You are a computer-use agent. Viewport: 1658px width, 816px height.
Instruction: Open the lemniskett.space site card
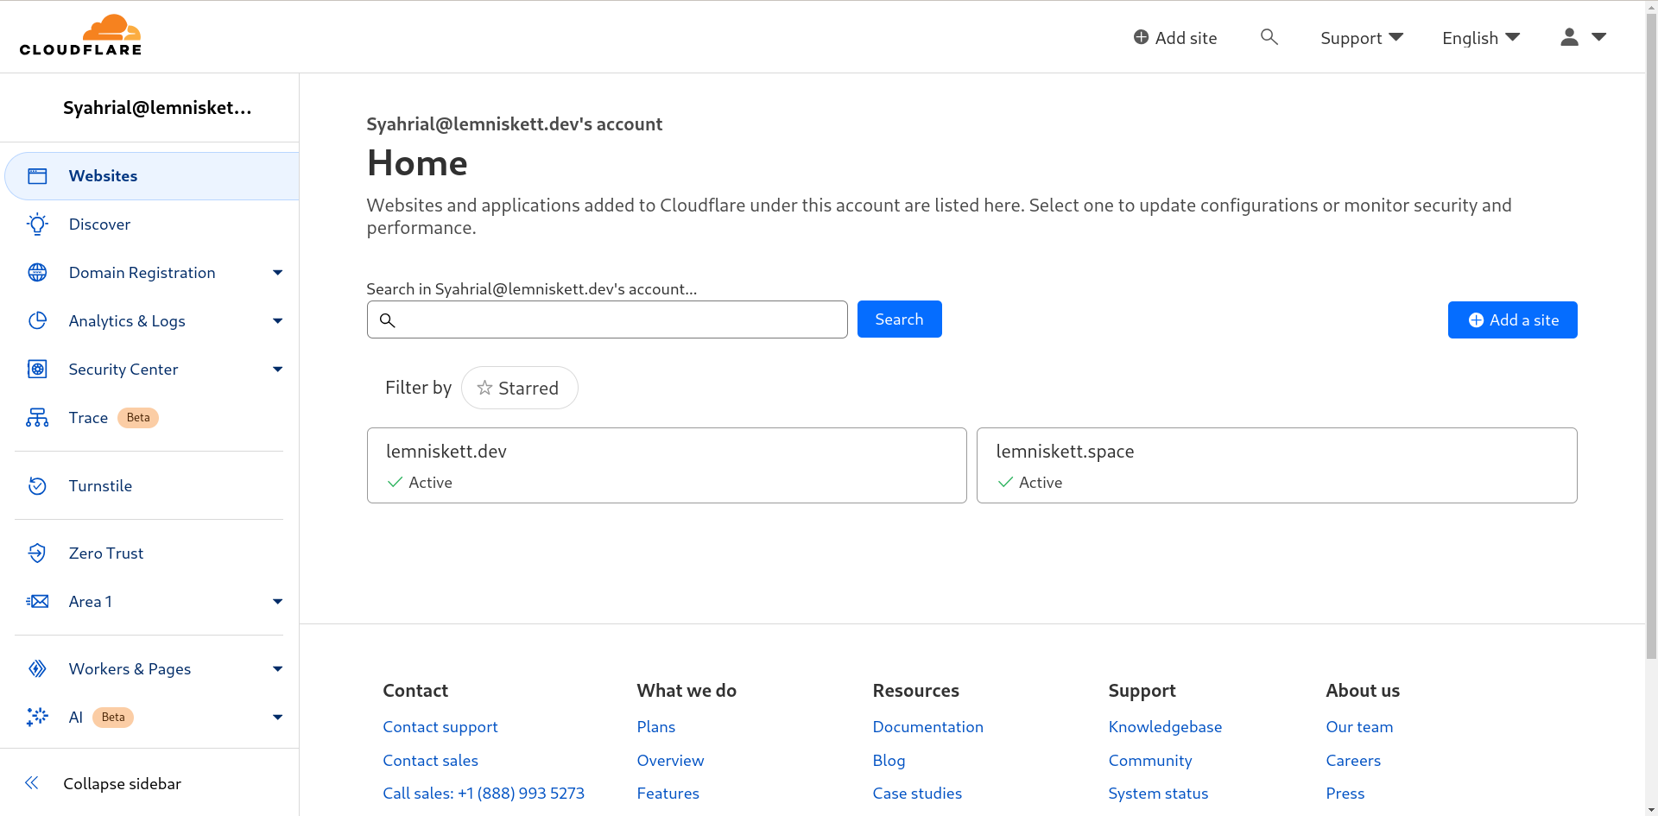click(1276, 465)
